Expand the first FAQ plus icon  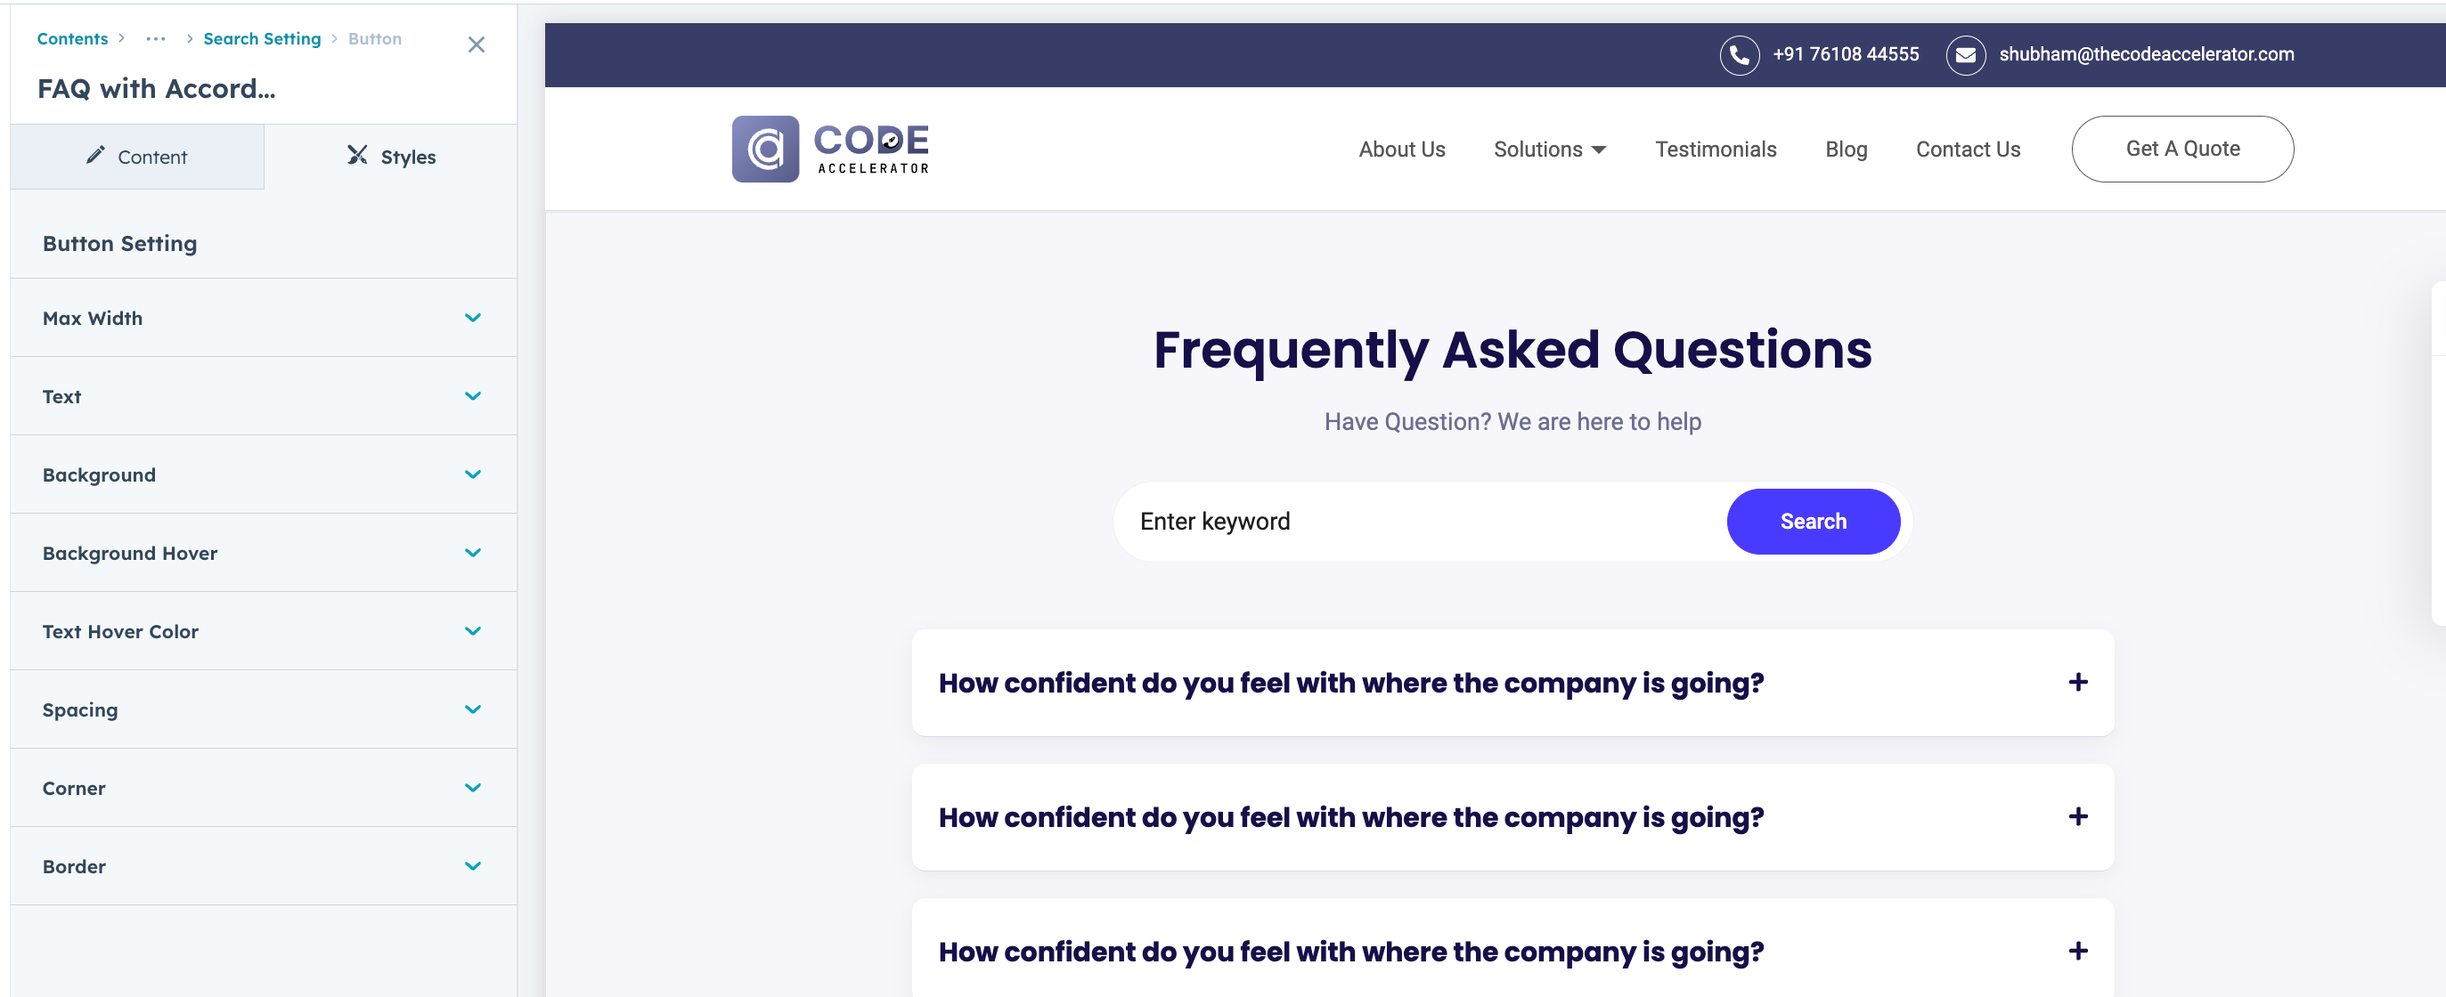(x=2077, y=682)
